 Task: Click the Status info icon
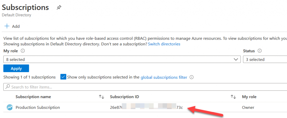pos(260,51)
